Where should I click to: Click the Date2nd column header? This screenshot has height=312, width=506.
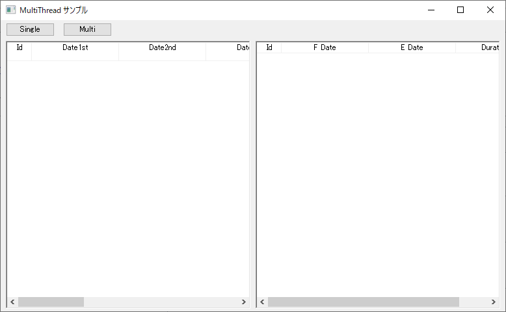coord(162,47)
